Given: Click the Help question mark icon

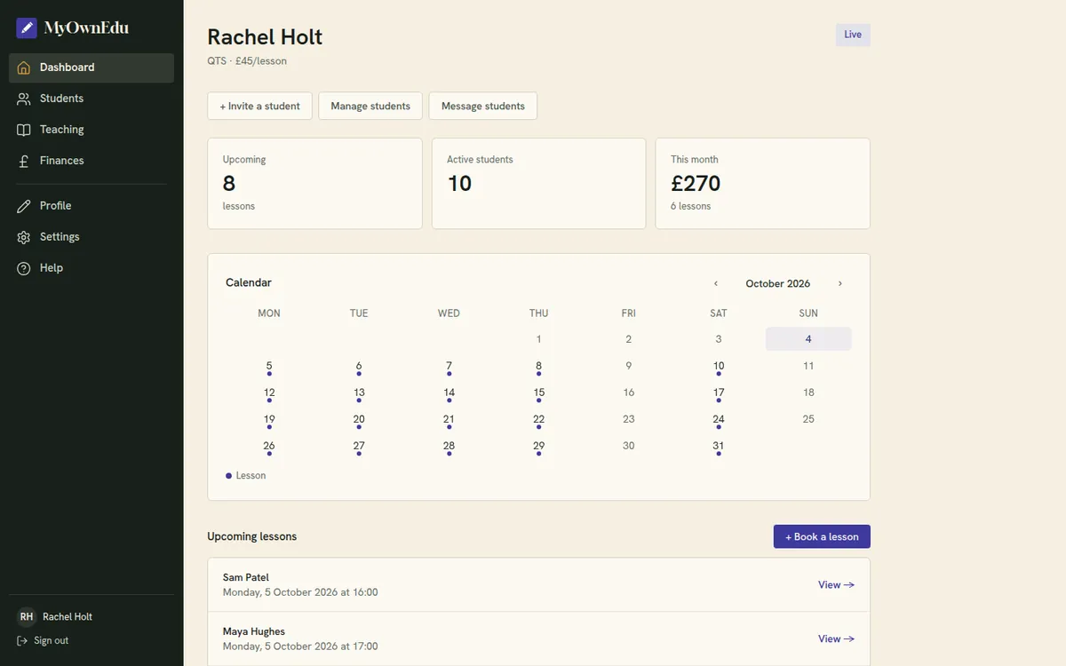Looking at the screenshot, I should pos(24,268).
